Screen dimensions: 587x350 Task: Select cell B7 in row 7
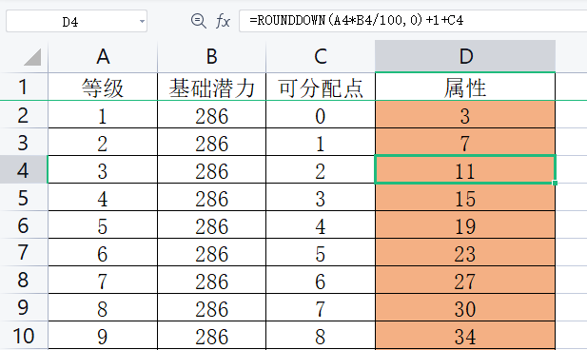pos(211,252)
